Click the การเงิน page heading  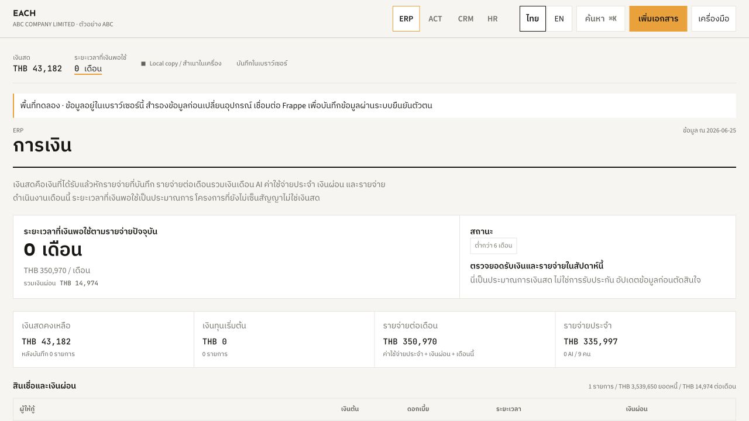(x=42, y=146)
